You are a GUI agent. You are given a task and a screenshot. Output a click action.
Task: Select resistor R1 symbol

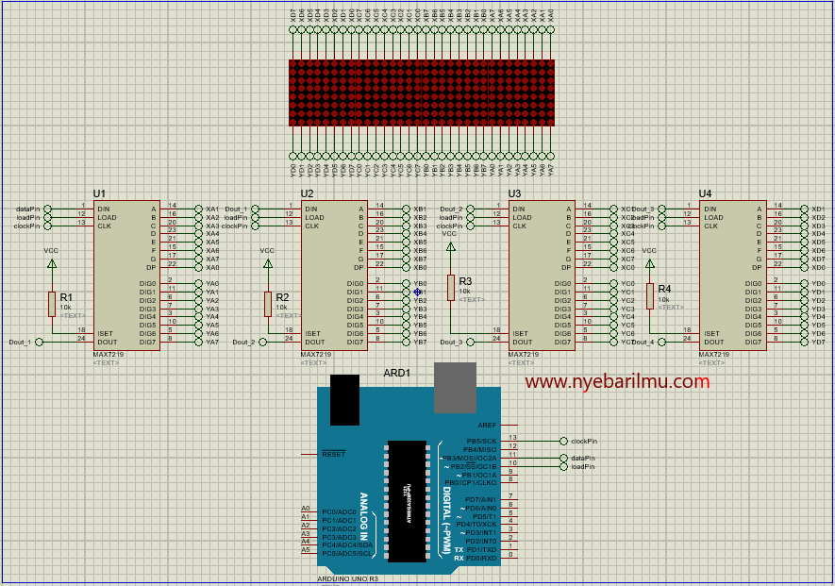[x=52, y=304]
